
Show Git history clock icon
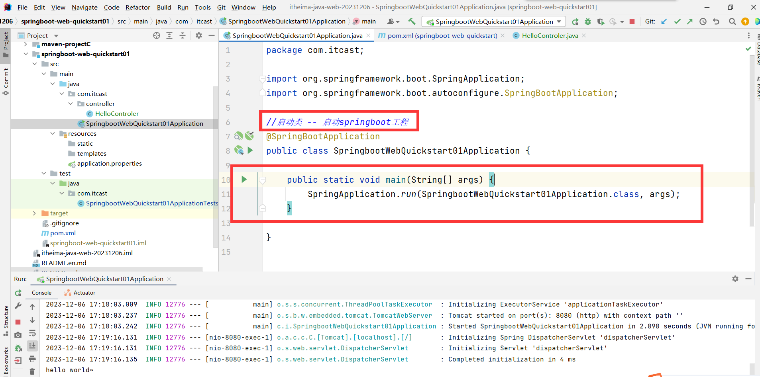coord(703,21)
